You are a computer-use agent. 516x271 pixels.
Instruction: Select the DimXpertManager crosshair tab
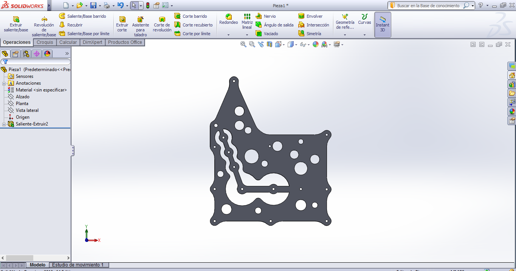(37, 54)
